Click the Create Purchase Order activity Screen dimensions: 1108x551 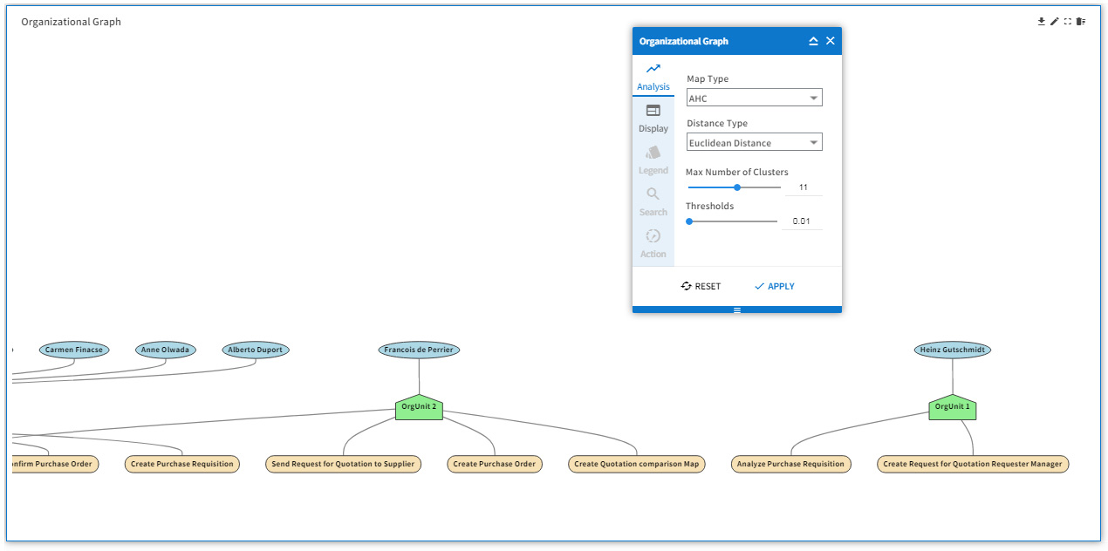point(495,464)
